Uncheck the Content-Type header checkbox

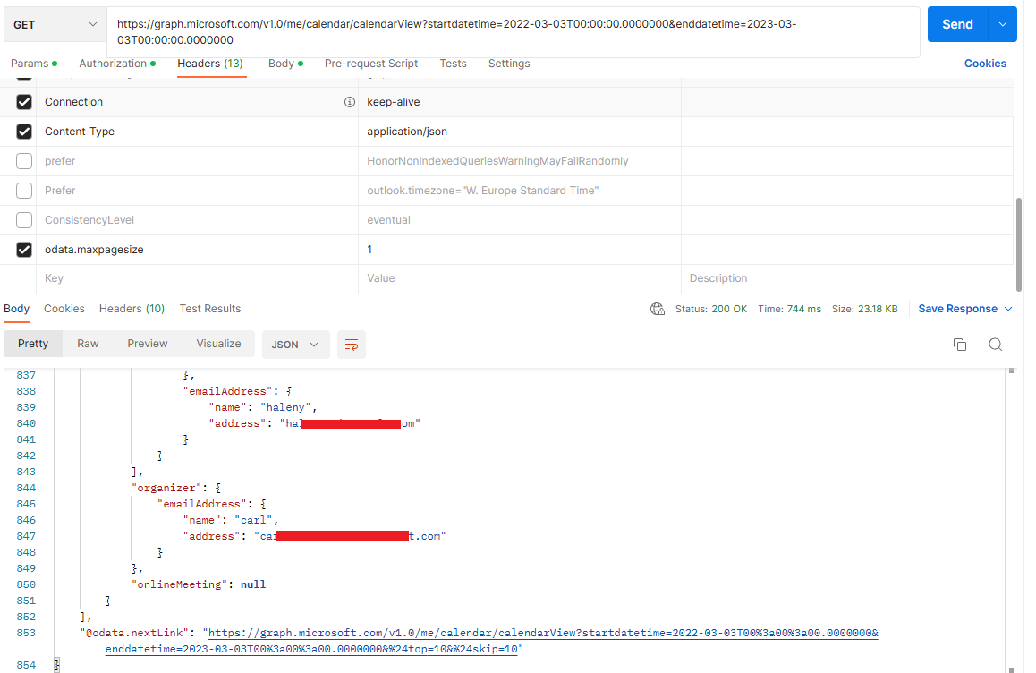(24, 132)
